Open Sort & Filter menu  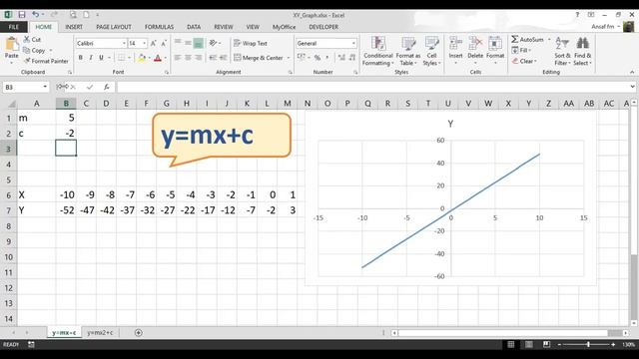pos(562,51)
